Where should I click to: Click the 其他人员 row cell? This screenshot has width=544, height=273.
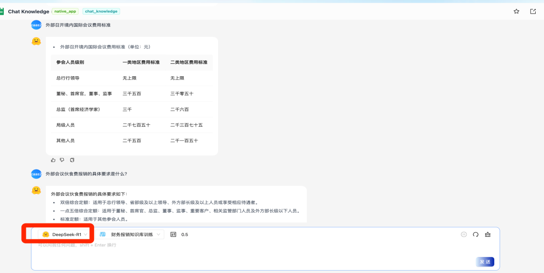[x=65, y=141]
